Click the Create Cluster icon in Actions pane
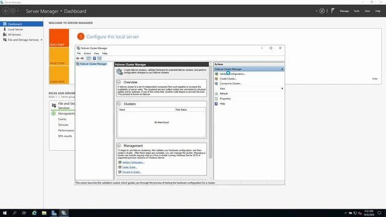This screenshot has height=217, width=386. tap(217, 79)
